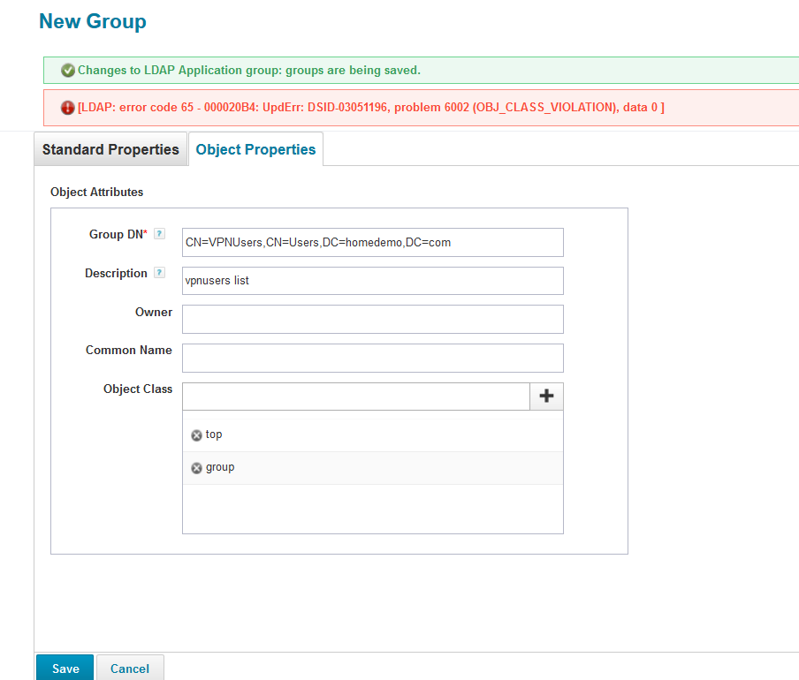Viewport: 799px width, 680px height.
Task: Focus the Group DN text field
Action: tap(372, 242)
